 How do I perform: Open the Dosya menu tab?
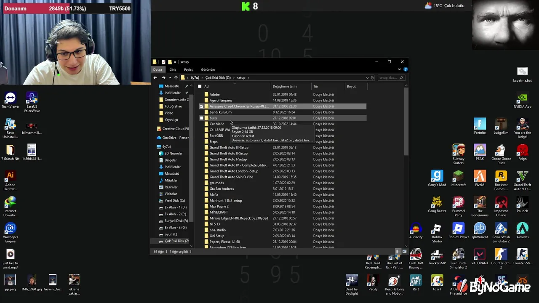click(x=157, y=69)
